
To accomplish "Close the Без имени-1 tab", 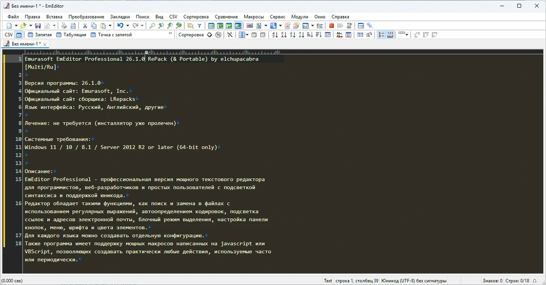I will (45, 44).
